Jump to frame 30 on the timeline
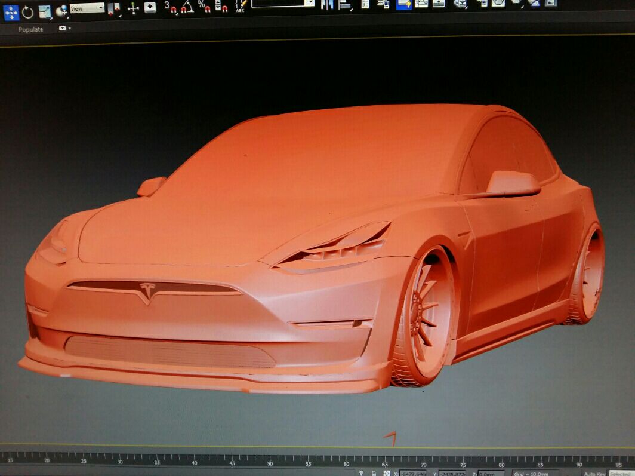The width and height of the screenshot is (635, 476). click(120, 462)
